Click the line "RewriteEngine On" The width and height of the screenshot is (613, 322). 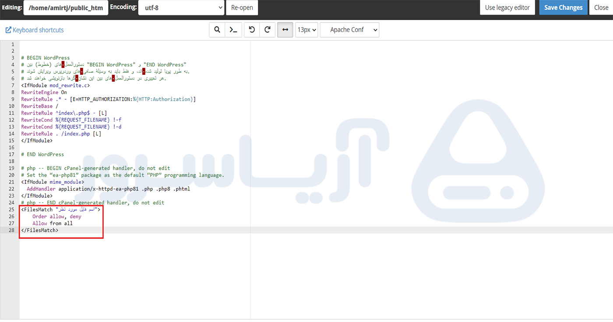(44, 92)
